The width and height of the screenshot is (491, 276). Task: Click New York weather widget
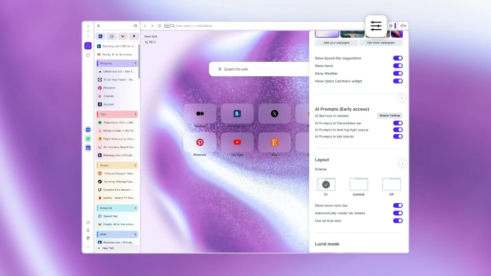pyautogui.click(x=151, y=39)
